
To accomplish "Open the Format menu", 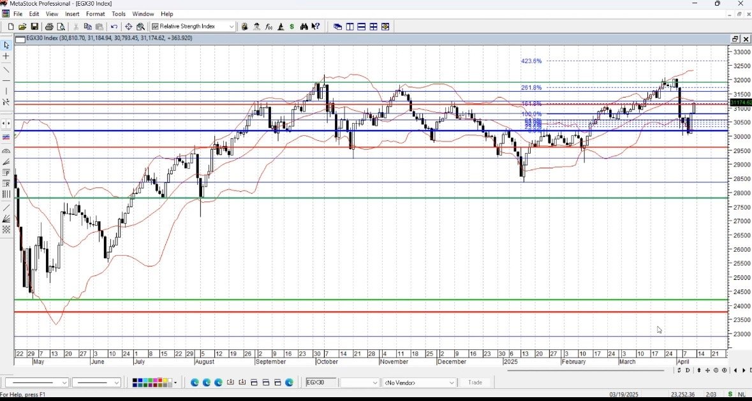I will [x=95, y=14].
